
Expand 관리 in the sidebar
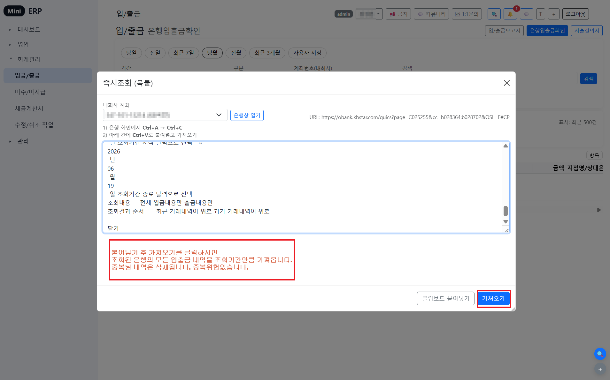pyautogui.click(x=23, y=141)
